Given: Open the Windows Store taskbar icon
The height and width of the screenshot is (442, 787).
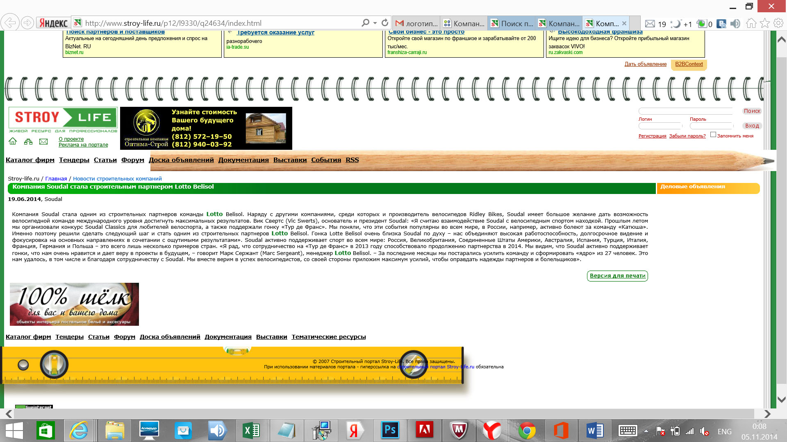Looking at the screenshot, I should click(46, 431).
